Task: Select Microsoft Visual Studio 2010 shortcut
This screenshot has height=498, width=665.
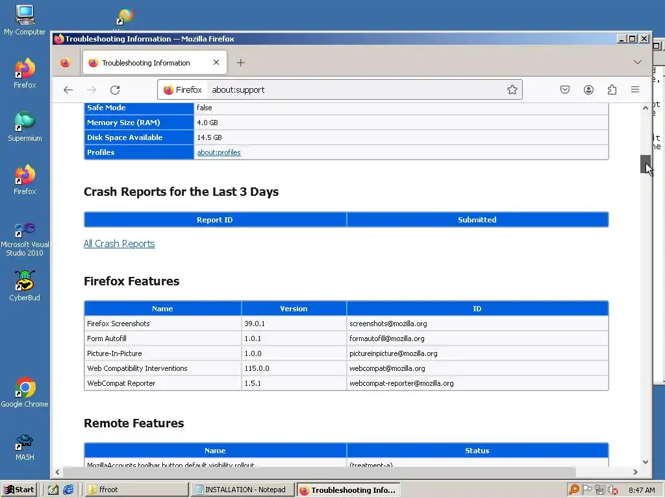Action: tap(25, 239)
